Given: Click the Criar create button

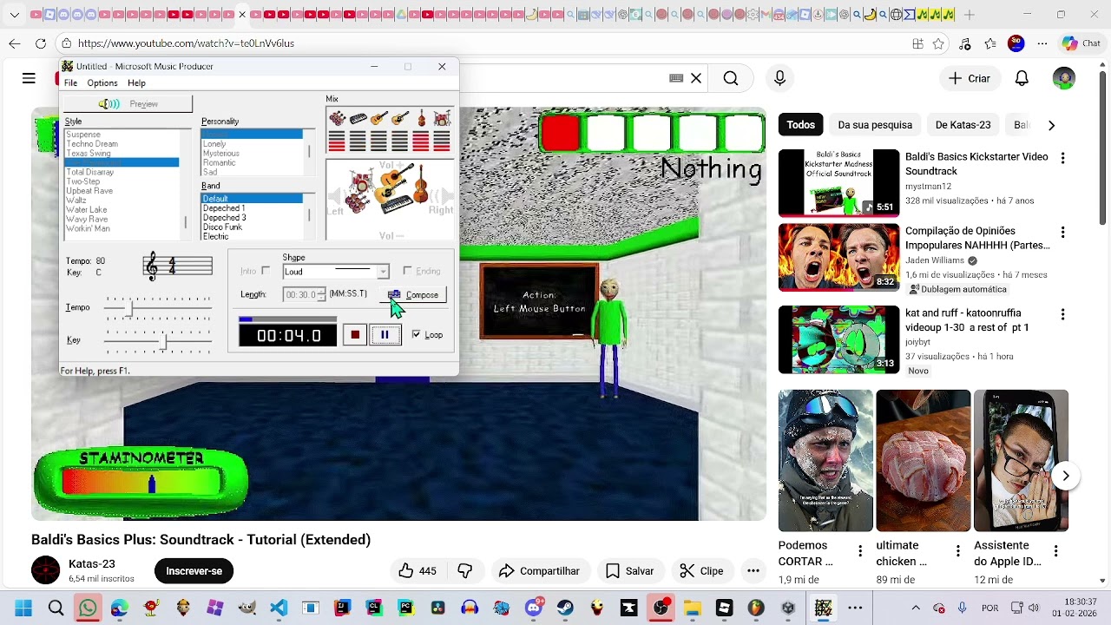Looking at the screenshot, I should point(970,79).
